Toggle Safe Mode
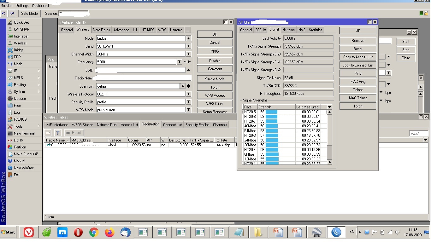 point(29,14)
